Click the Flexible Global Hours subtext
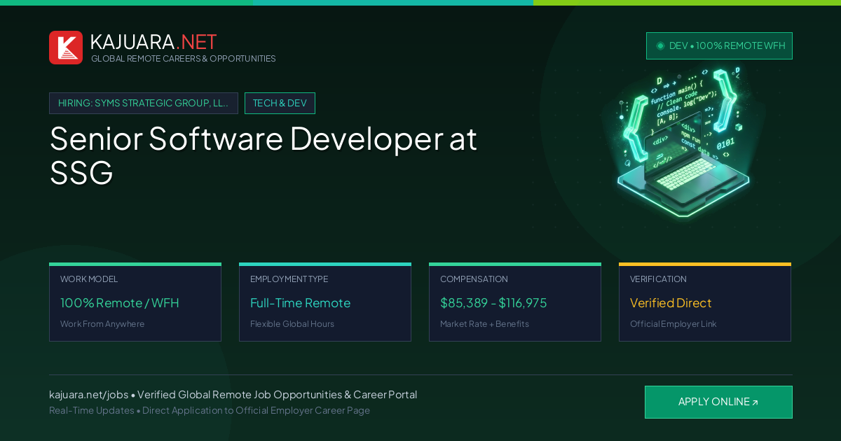Image resolution: width=841 pixels, height=441 pixels. click(292, 324)
